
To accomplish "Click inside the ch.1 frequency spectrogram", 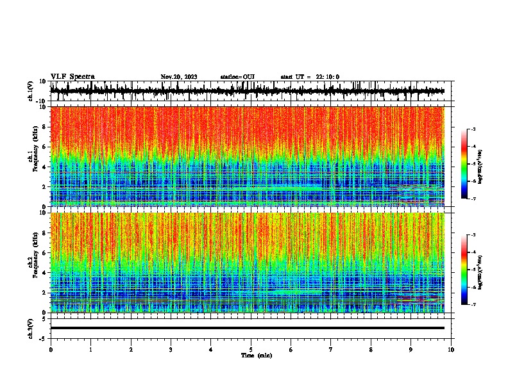I will point(247,156).
